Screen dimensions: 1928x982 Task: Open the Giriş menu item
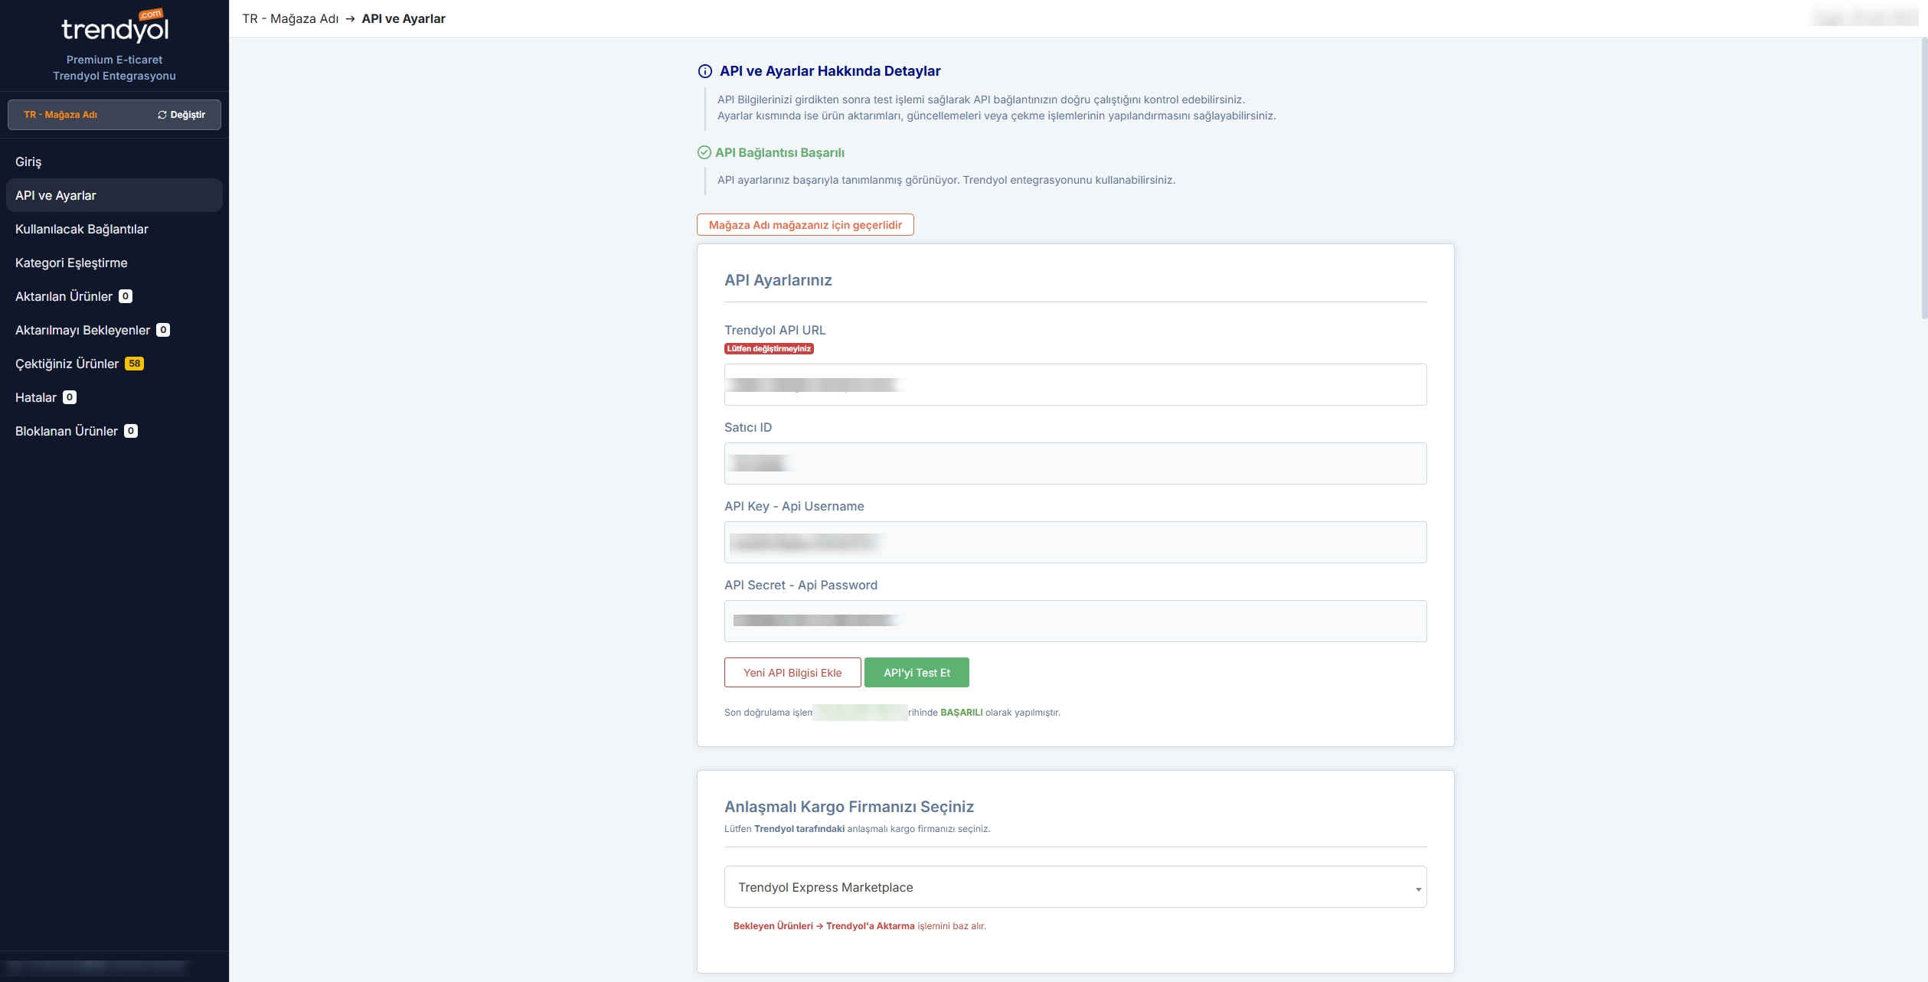(x=28, y=161)
